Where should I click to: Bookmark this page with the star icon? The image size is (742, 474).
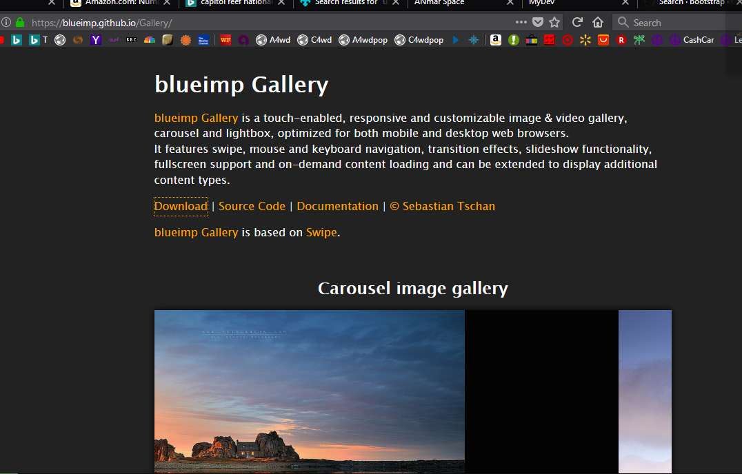pos(554,22)
